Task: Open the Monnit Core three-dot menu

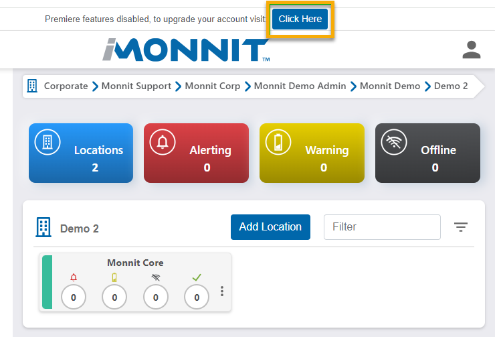Action: click(222, 291)
